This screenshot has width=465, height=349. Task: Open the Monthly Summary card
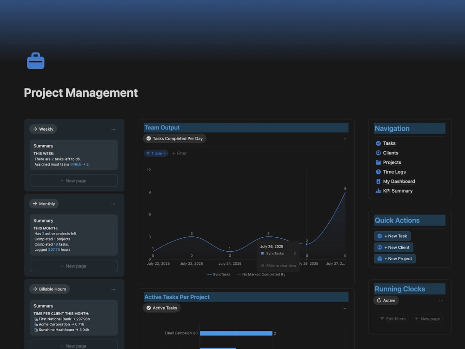(x=74, y=235)
